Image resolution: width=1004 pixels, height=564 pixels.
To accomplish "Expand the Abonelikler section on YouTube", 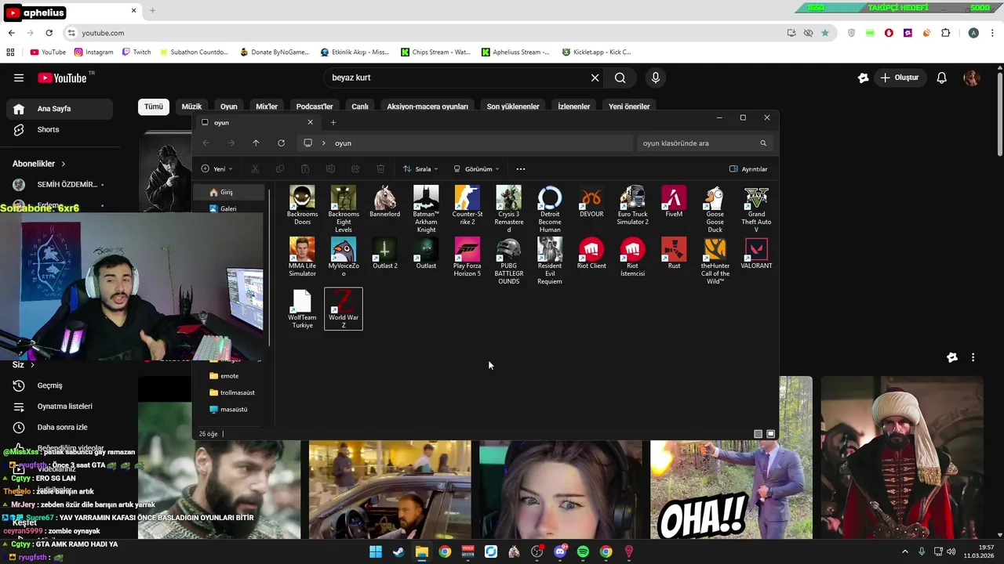I will pos(39,164).
